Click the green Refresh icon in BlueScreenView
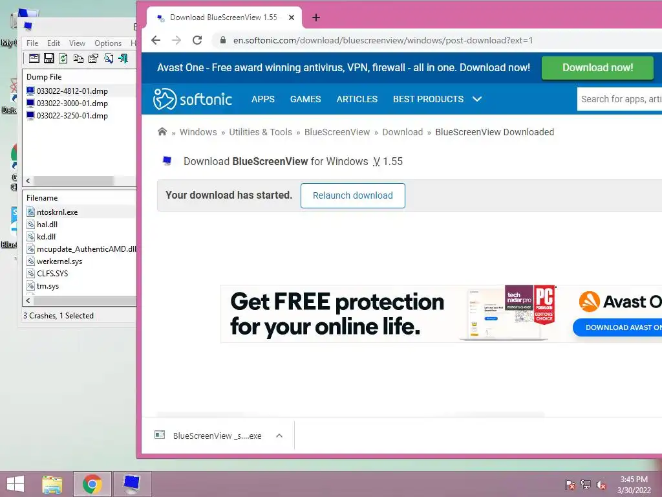This screenshot has height=497, width=662. [63, 58]
